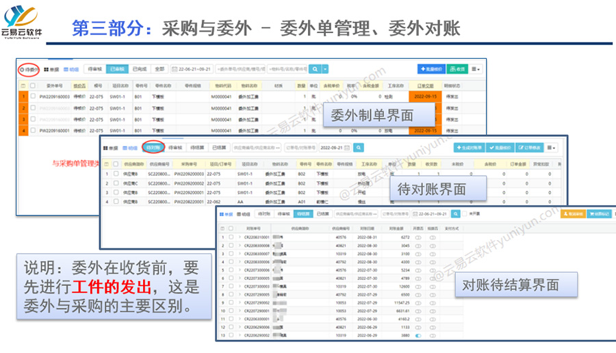Click cell PW2209160003 in the 委外制单 table
Image resolution: width=616 pixels, height=353 pixels.
coord(54,96)
